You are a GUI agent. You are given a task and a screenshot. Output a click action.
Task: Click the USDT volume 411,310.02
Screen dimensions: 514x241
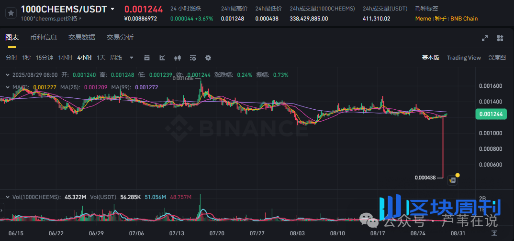[x=376, y=19]
